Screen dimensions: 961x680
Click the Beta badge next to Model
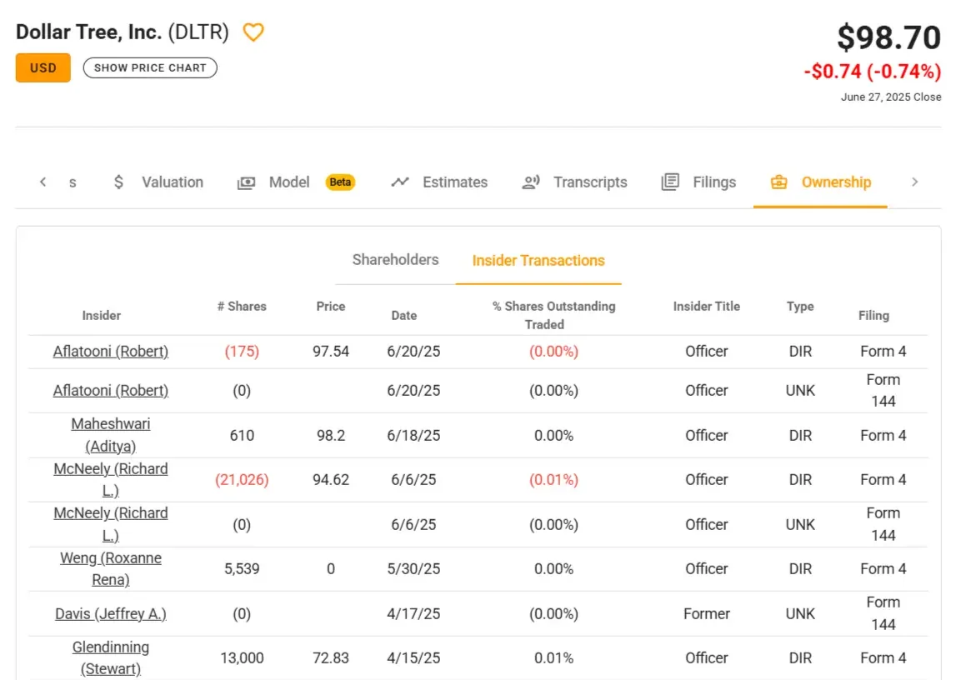click(340, 182)
